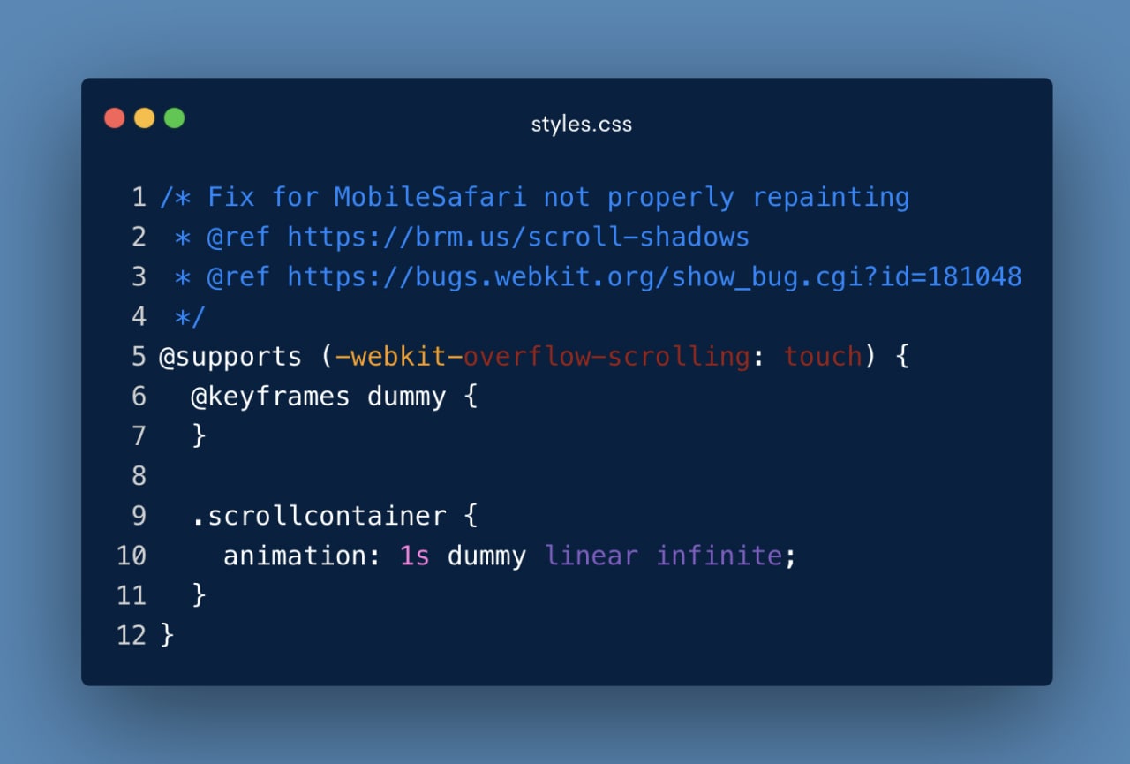Click line number 12 in gutter
This screenshot has height=764, width=1130.
132,634
